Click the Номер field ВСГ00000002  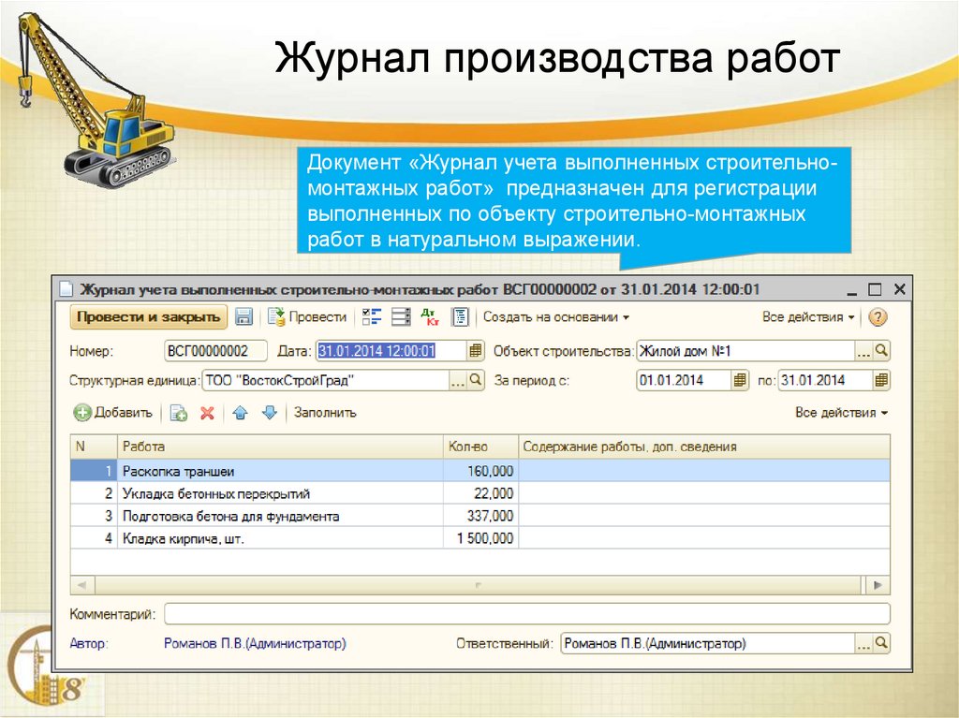coord(216,351)
